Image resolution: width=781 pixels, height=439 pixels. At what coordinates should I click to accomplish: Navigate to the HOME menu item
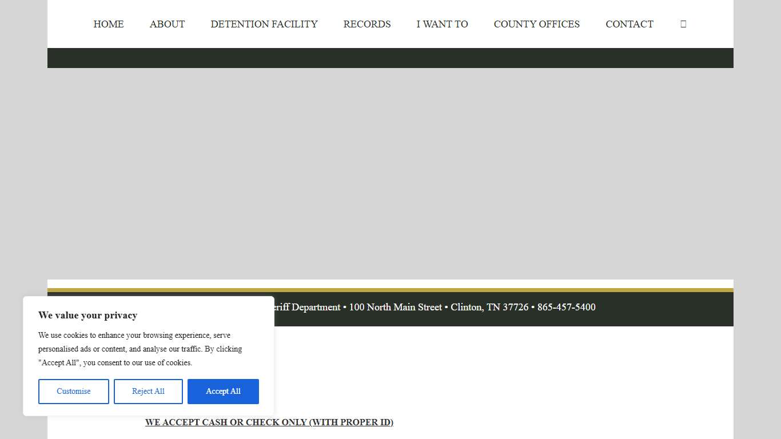[108, 24]
